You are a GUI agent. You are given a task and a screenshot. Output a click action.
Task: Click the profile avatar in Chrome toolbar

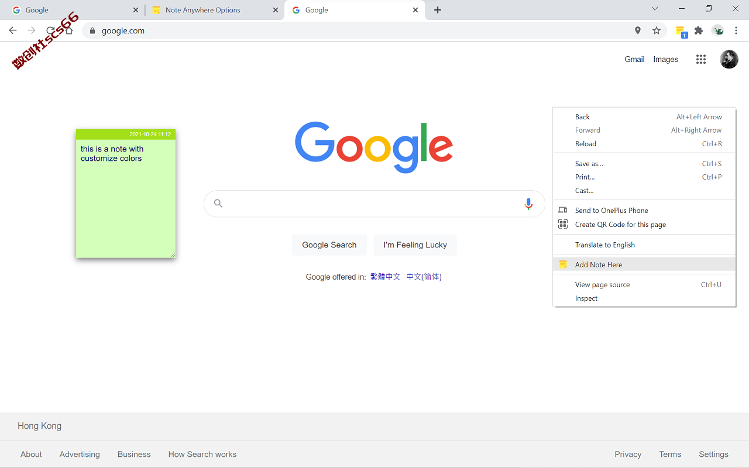click(718, 30)
